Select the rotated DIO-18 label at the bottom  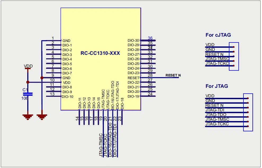click(122, 103)
